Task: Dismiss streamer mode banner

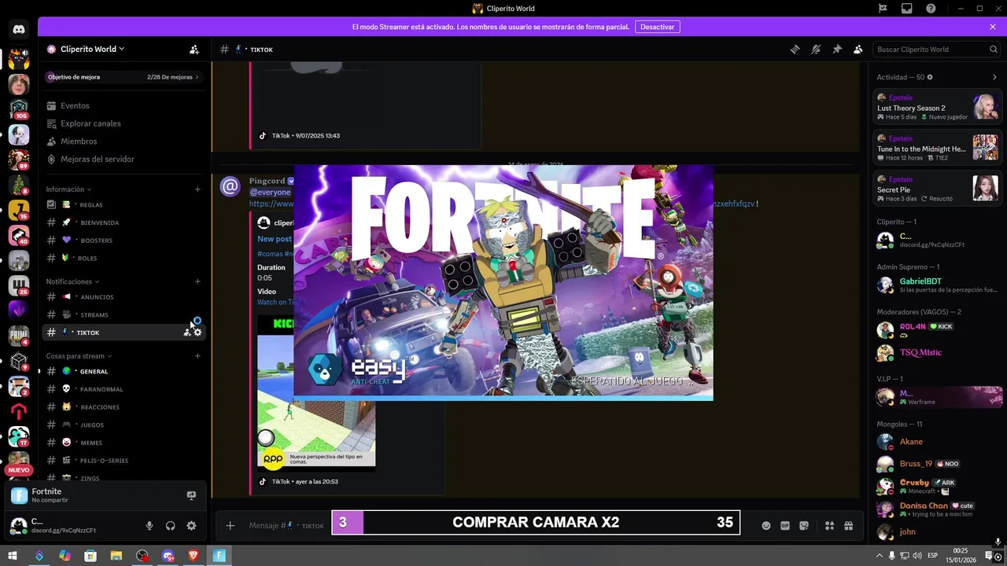Action: click(x=993, y=27)
